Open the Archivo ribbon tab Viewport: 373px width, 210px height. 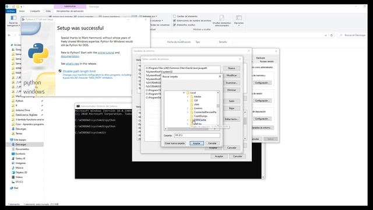(10, 11)
